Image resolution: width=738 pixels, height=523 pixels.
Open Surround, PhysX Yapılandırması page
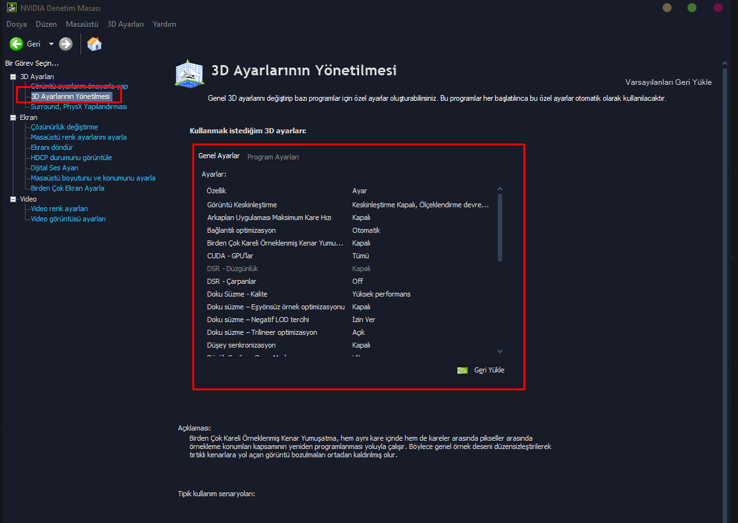(79, 107)
